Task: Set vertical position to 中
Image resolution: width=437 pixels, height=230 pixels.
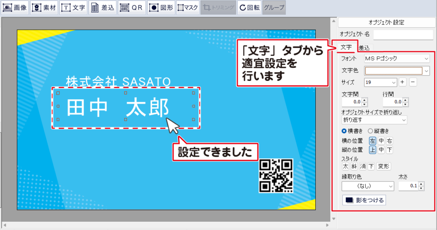Action: (x=381, y=150)
